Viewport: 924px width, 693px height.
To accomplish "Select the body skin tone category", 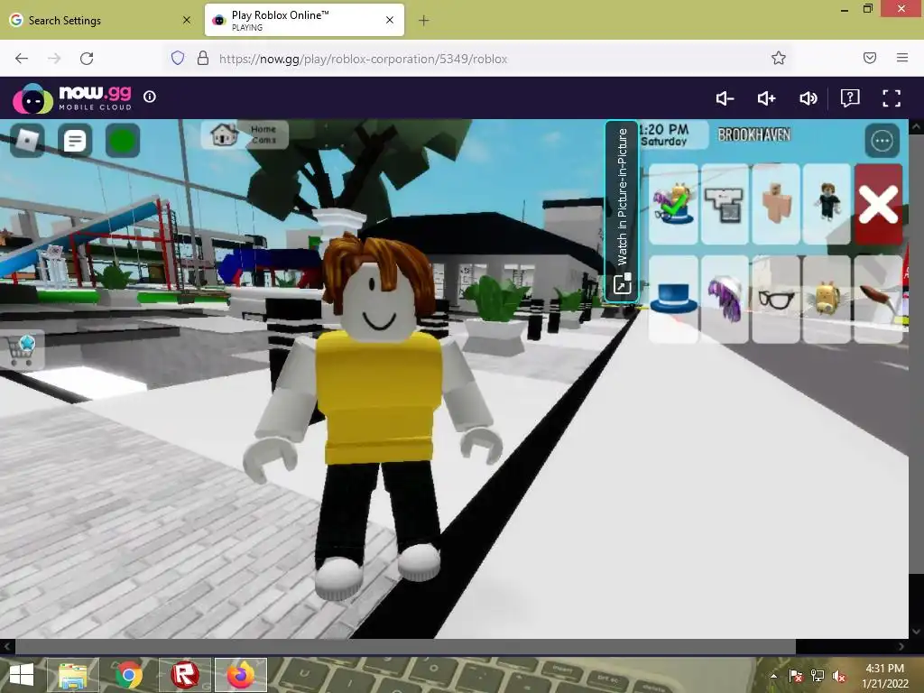I will click(776, 204).
